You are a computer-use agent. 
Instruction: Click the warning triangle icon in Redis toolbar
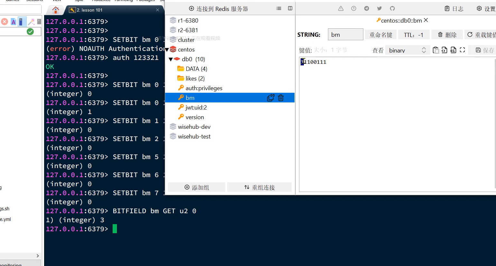tap(341, 9)
